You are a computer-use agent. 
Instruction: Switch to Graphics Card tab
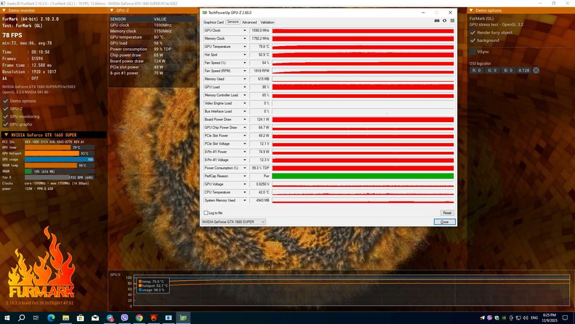[213, 22]
